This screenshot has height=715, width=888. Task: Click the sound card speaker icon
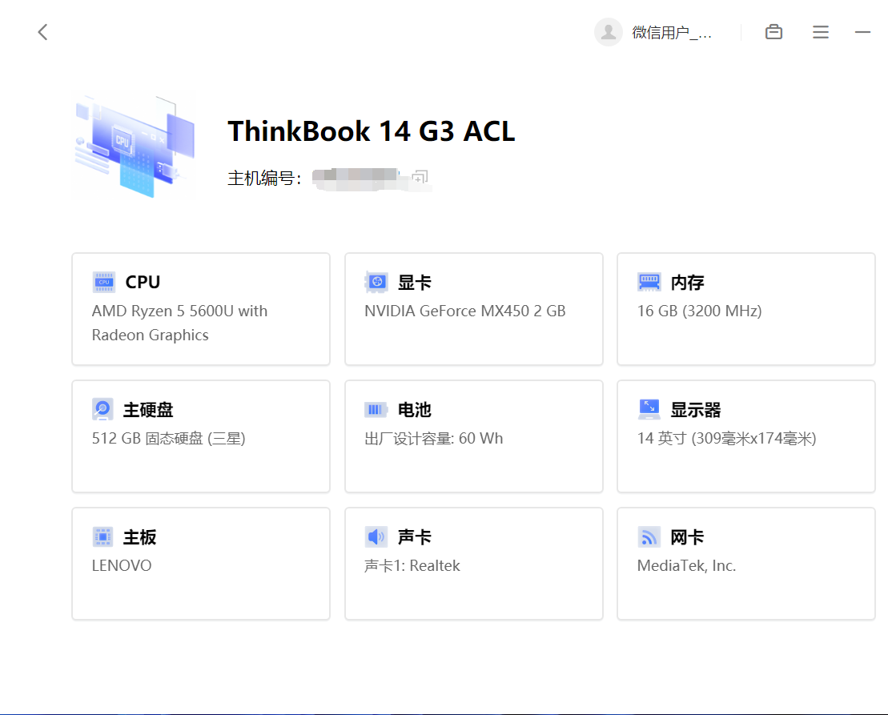376,536
